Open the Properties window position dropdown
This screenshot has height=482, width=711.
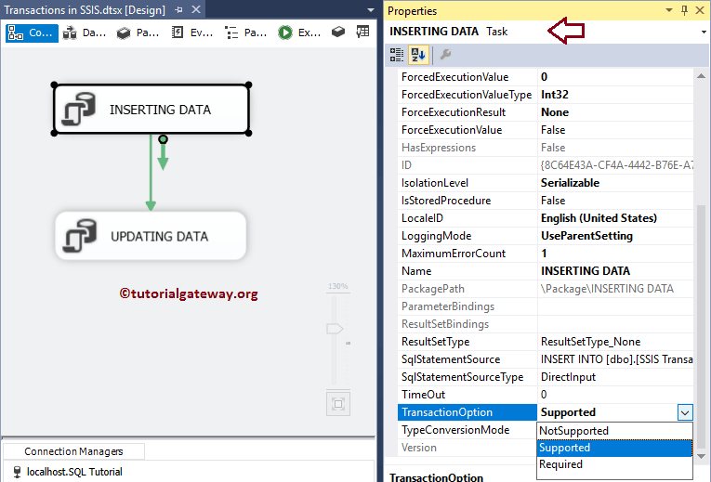coord(669,10)
